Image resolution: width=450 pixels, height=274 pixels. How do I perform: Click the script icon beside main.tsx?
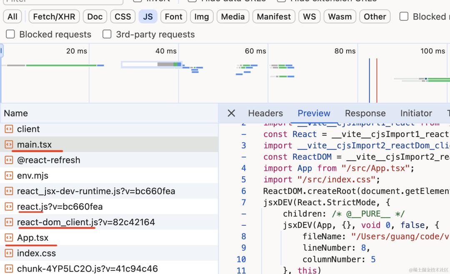coord(9,144)
